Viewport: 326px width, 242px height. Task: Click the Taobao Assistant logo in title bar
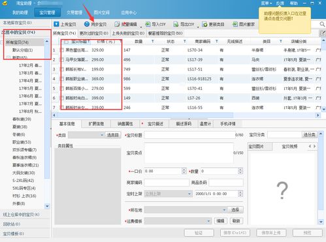tap(5, 3)
